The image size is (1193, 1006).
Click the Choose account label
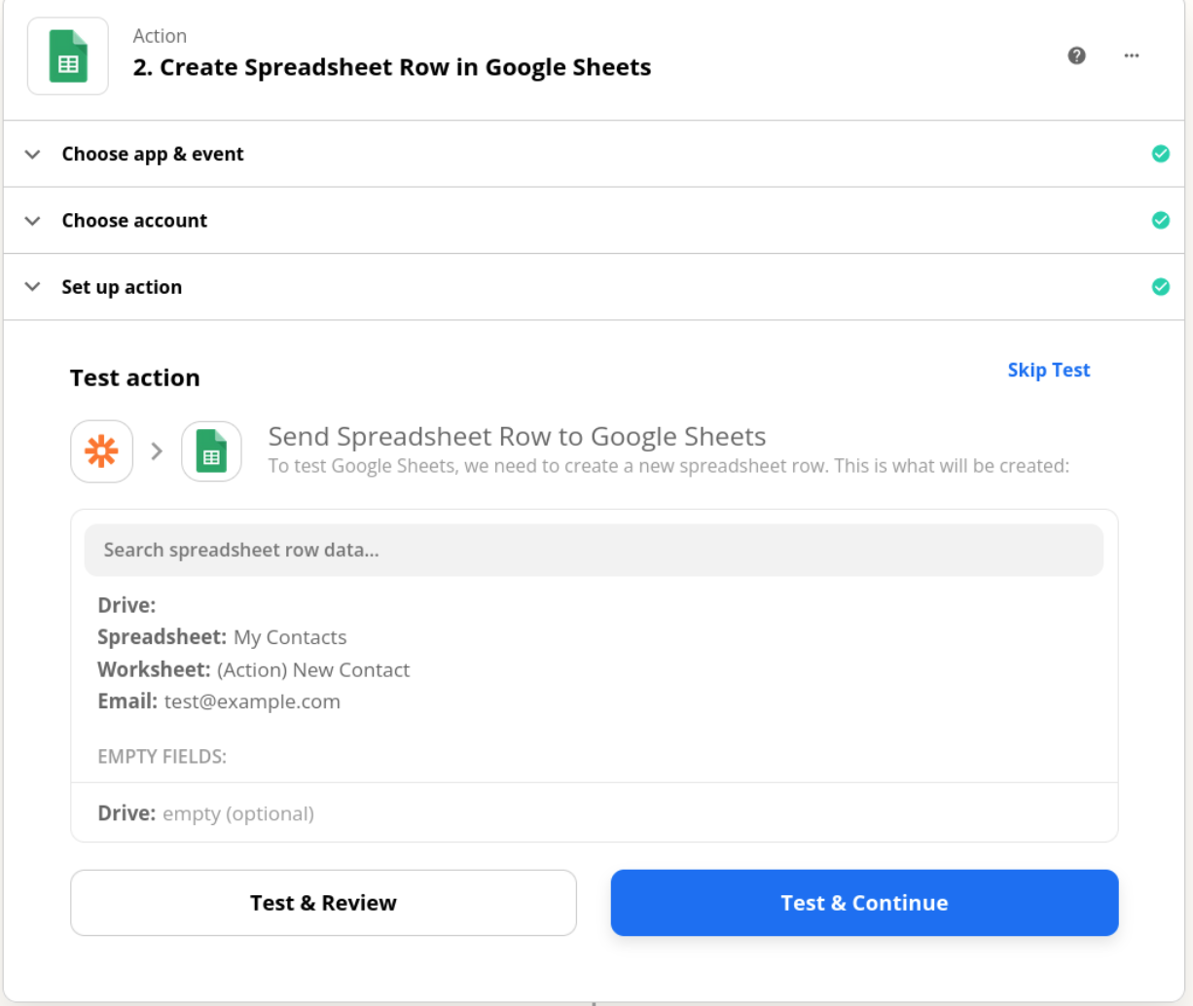(x=134, y=221)
